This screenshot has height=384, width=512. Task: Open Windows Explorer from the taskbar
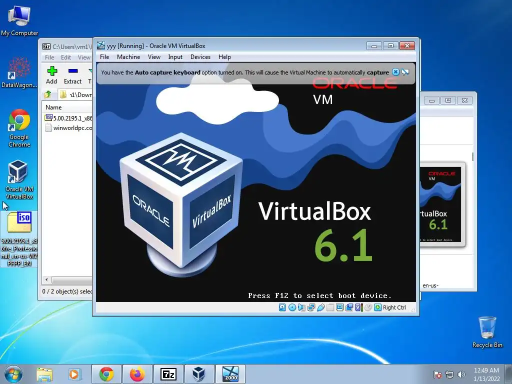coord(44,374)
